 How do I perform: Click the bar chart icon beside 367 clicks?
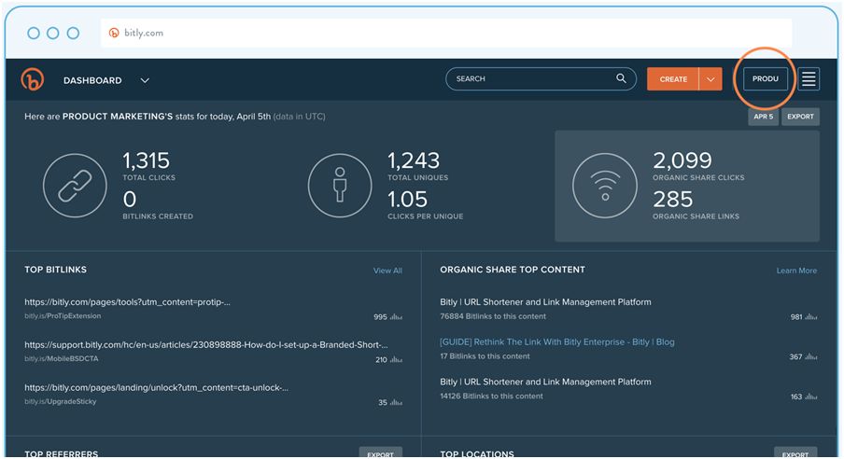coord(810,357)
